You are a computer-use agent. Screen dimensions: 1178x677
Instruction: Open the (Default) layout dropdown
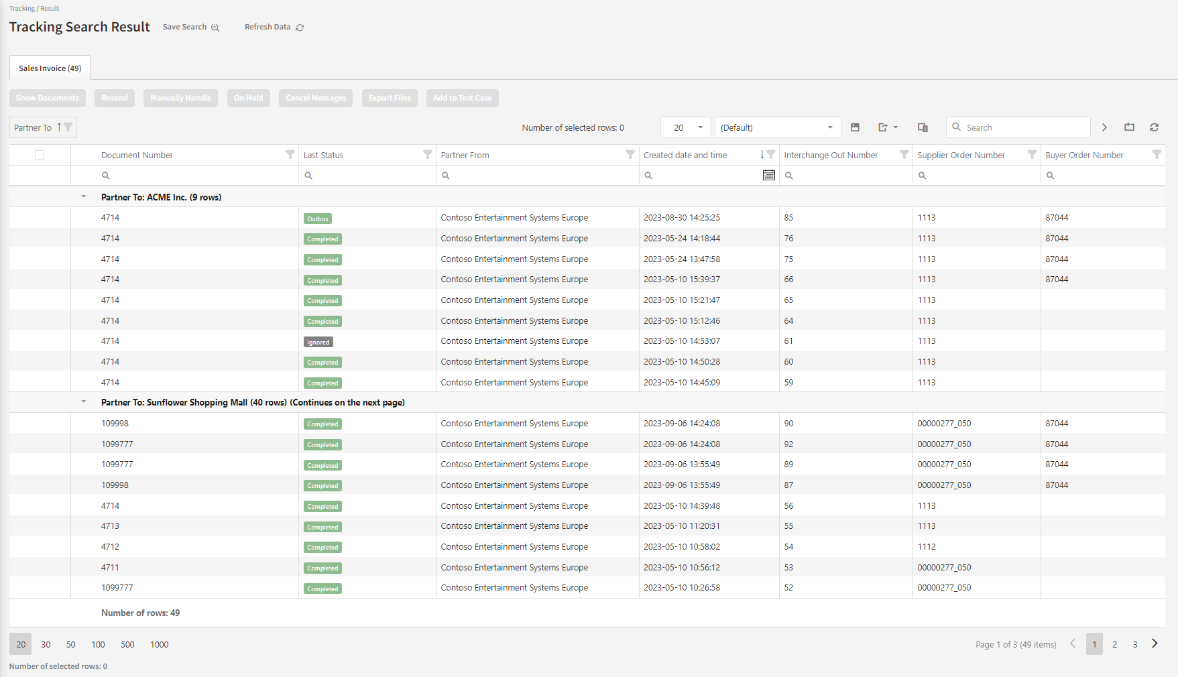[776, 127]
